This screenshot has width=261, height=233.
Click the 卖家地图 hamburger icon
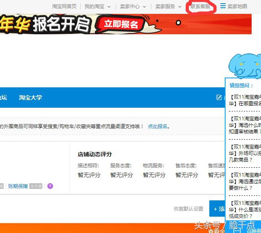pyautogui.click(x=223, y=6)
